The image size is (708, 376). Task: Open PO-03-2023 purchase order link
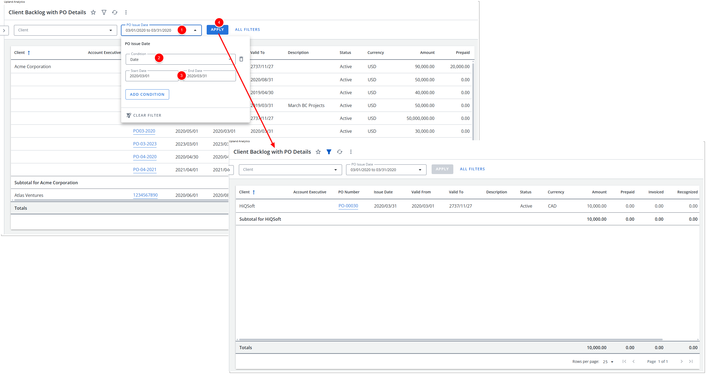tap(144, 144)
